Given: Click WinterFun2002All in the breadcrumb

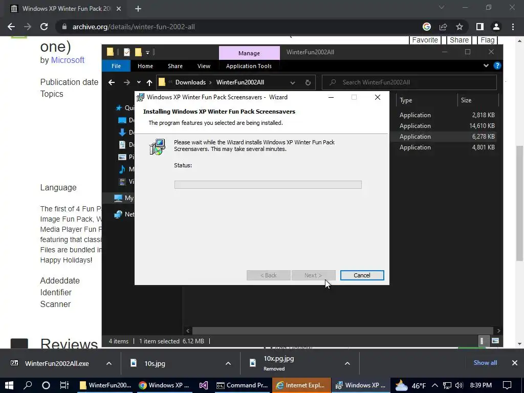Looking at the screenshot, I should pyautogui.click(x=240, y=82).
